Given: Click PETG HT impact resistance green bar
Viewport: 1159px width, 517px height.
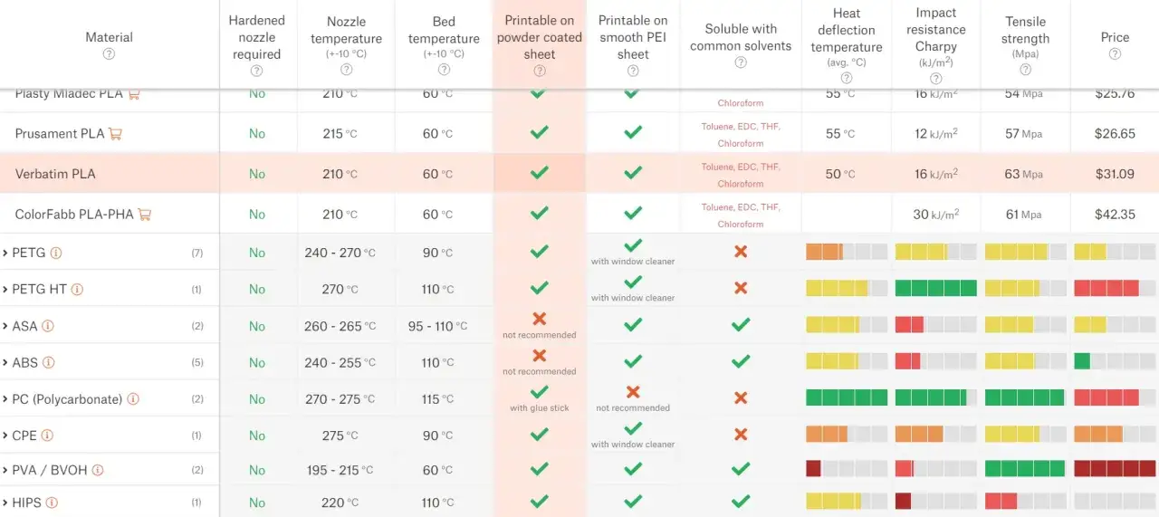Looking at the screenshot, I should pyautogui.click(x=935, y=289).
